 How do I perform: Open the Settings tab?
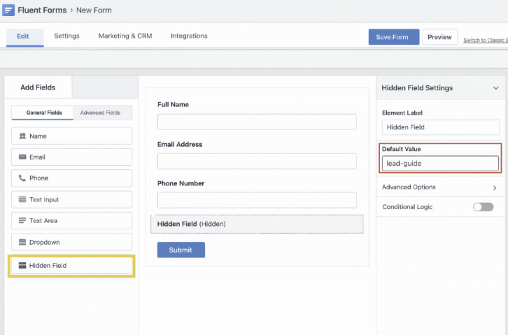66,36
